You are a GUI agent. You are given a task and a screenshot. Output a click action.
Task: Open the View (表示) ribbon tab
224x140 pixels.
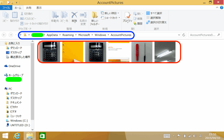39,8
